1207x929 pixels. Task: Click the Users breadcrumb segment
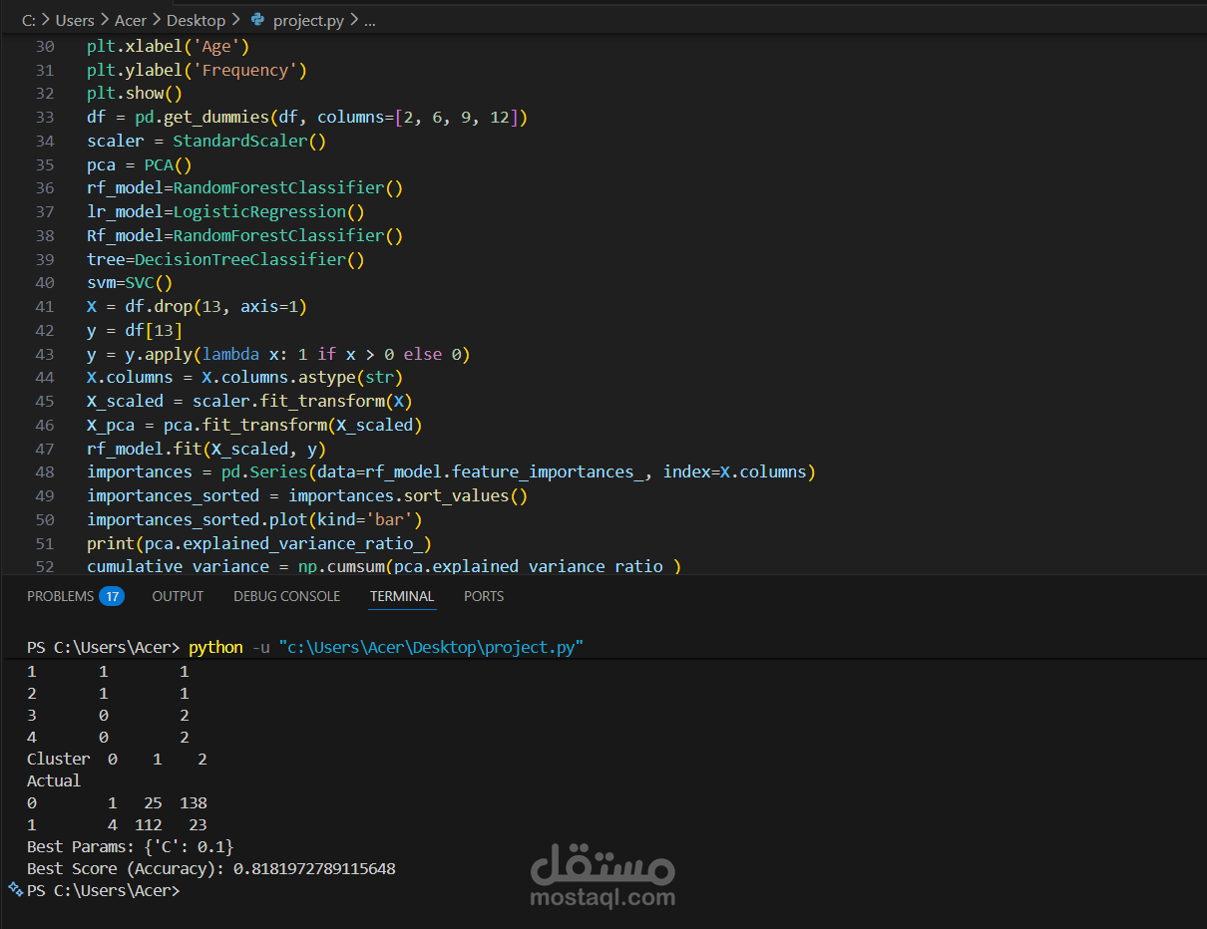point(75,20)
